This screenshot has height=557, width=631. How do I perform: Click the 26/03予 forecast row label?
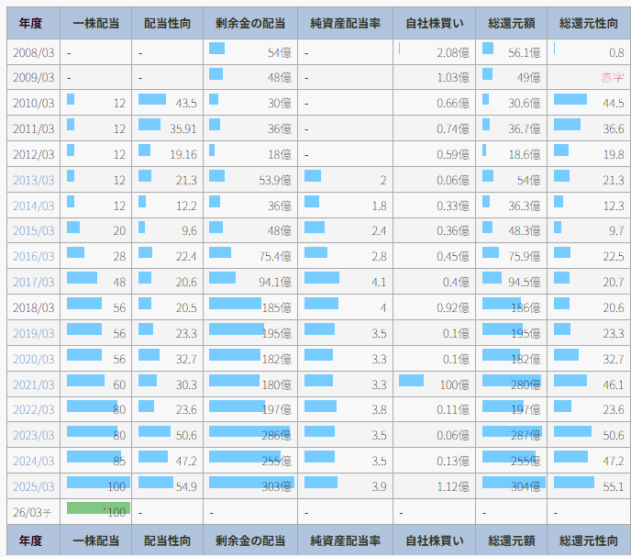[31, 512]
